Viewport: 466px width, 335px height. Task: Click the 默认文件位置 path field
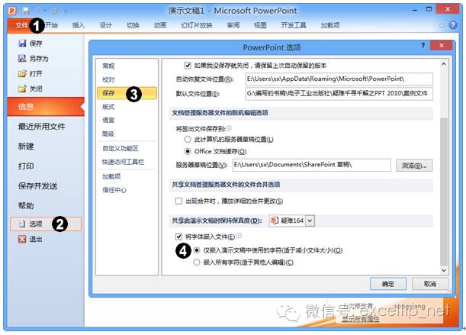339,94
